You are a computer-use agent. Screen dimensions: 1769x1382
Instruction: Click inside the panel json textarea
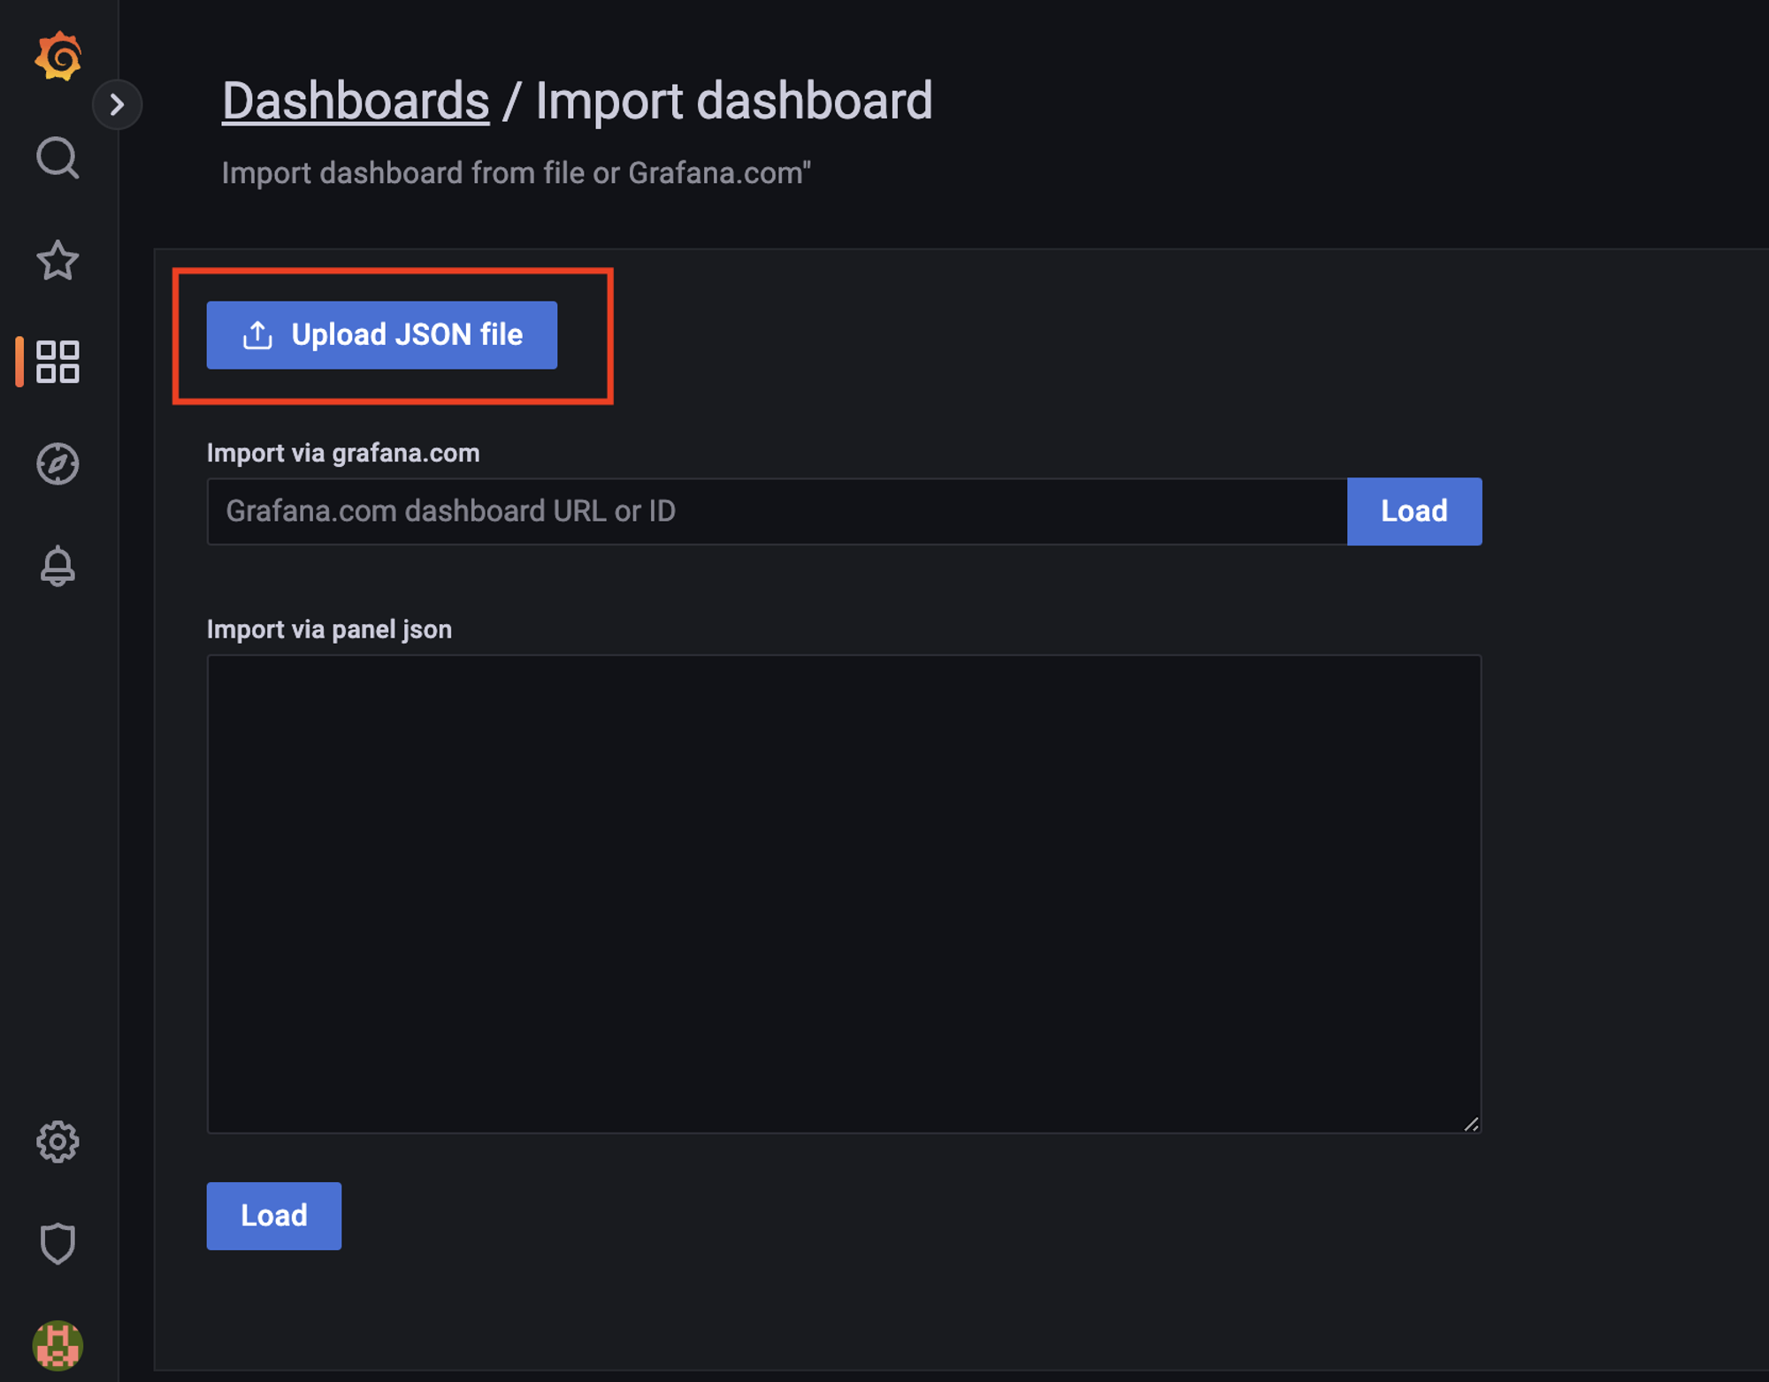pyautogui.click(x=843, y=893)
